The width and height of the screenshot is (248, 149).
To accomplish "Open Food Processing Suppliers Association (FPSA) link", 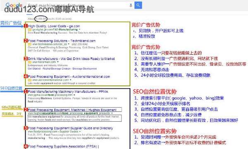I will pyautogui.click(x=63, y=147).
